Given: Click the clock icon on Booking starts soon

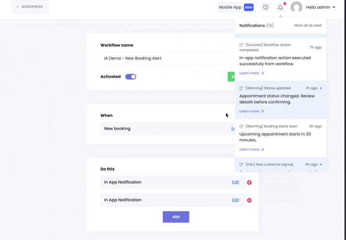Looking at the screenshot, I should click(x=241, y=126).
